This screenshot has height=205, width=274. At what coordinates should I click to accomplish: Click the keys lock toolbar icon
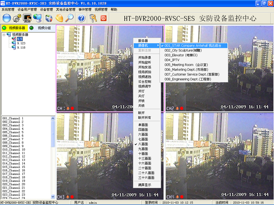click(x=93, y=18)
